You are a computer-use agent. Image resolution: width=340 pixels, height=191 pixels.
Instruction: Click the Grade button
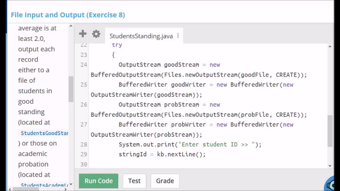[x=165, y=181]
